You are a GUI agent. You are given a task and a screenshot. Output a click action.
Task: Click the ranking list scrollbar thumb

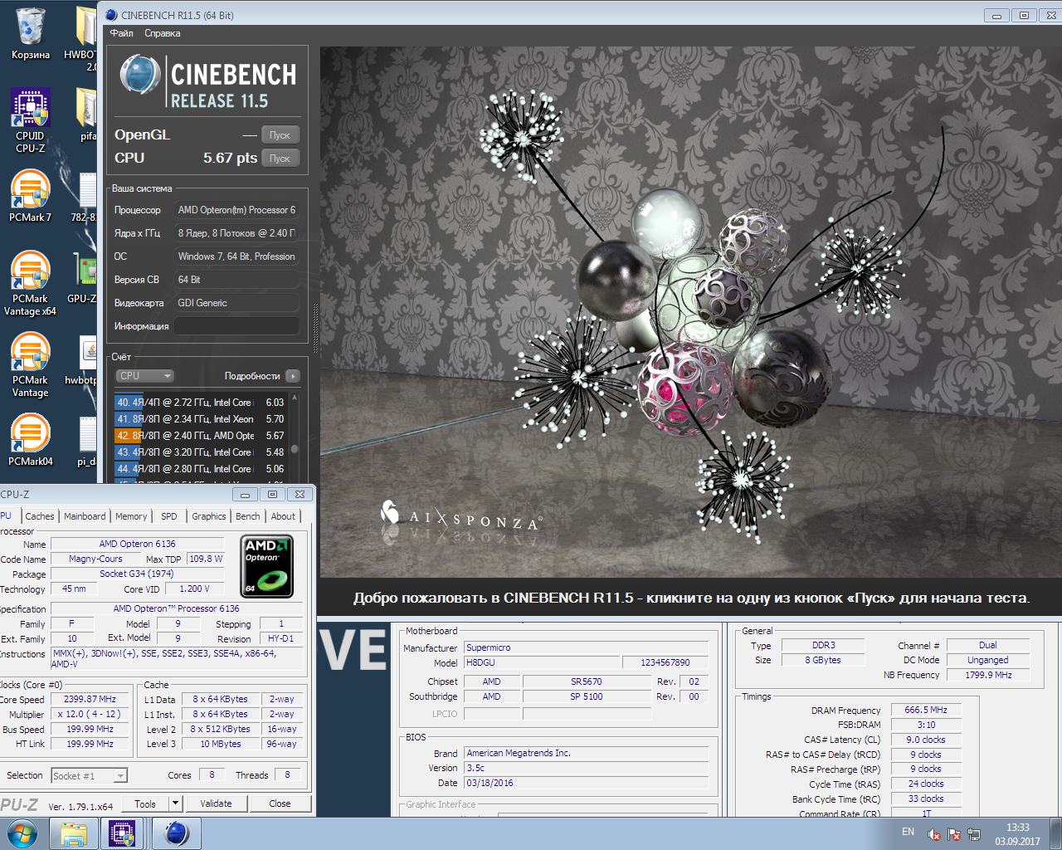point(294,449)
